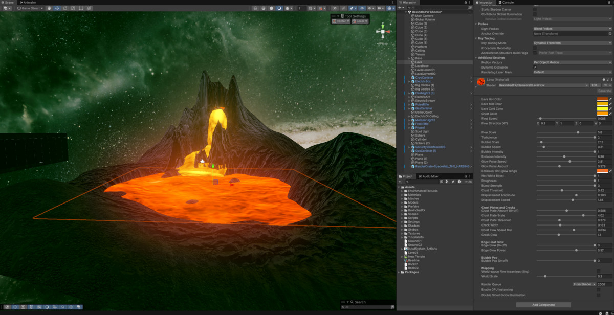Open Ray Tracing Mode dropdown
Viewport: 614px width, 315px height.
573,43
